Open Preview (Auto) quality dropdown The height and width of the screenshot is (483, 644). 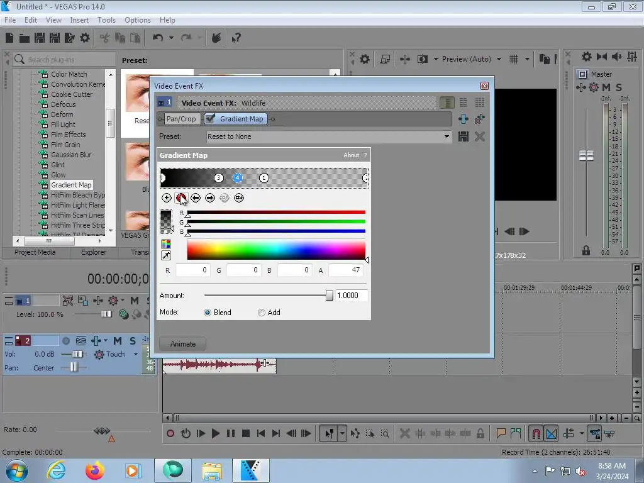(499, 59)
